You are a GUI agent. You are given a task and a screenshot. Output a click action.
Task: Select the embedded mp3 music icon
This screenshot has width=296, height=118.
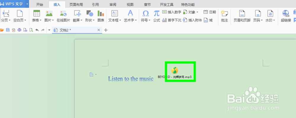coord(175,70)
